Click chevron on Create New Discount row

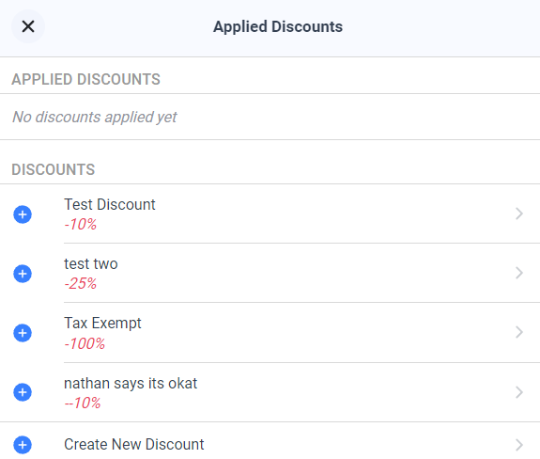(519, 445)
